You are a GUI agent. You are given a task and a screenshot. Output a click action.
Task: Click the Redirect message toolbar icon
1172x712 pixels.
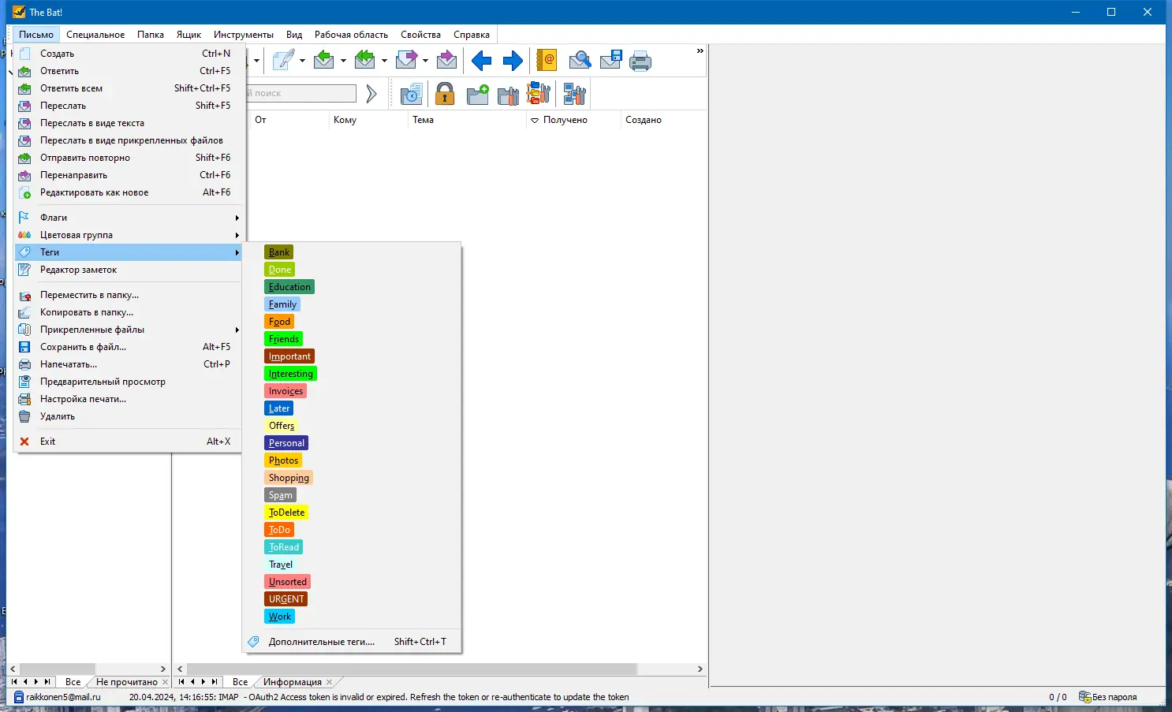447,60
